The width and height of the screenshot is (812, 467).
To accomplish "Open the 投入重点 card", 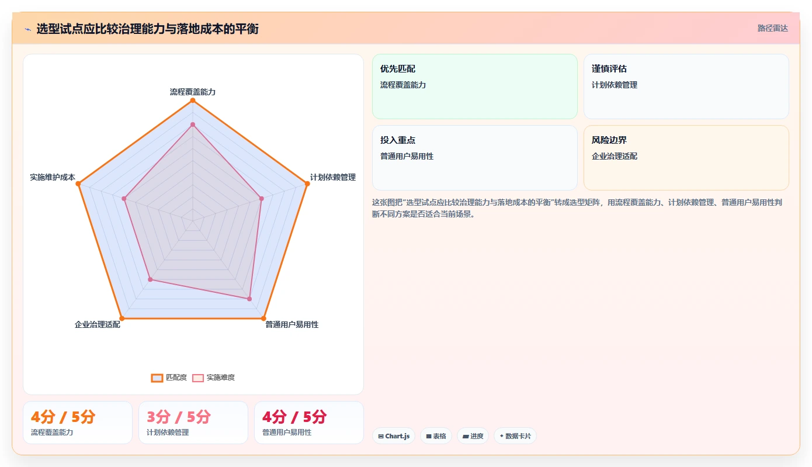I will coord(475,158).
